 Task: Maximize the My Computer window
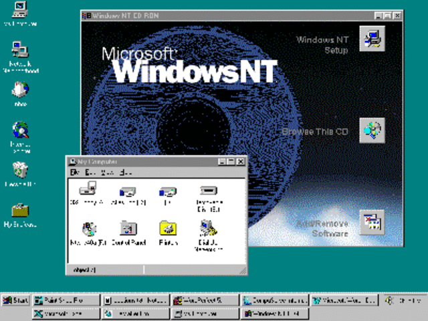(231, 162)
